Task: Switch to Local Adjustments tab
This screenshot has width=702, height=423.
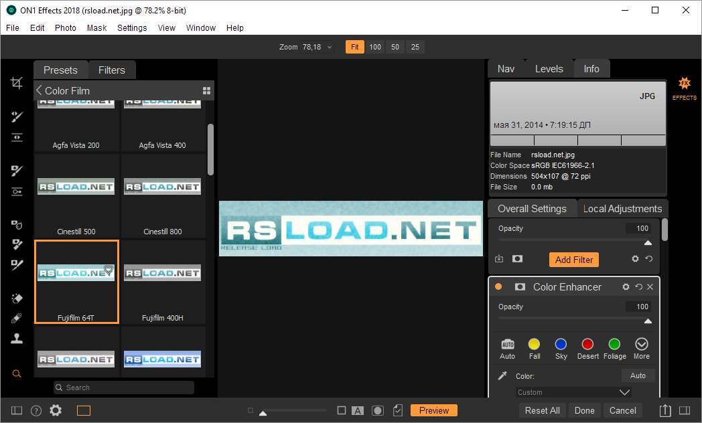Action: [622, 209]
